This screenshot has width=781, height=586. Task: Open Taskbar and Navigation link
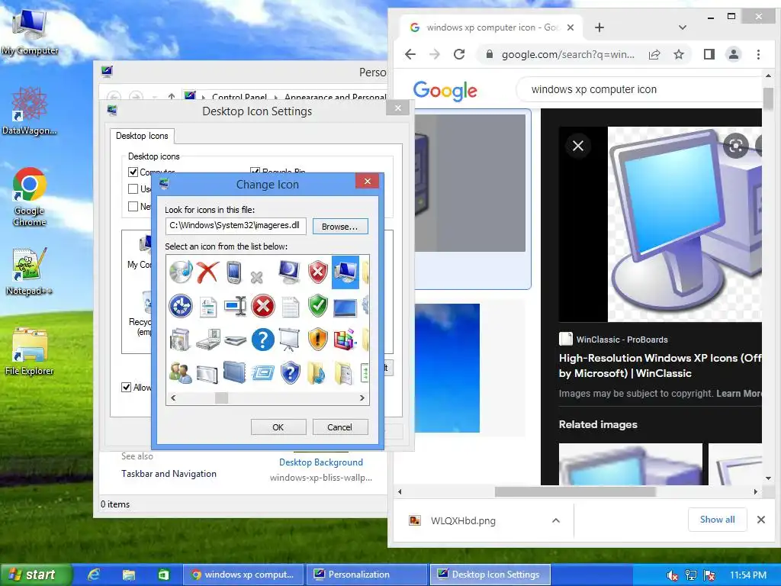pos(169,473)
